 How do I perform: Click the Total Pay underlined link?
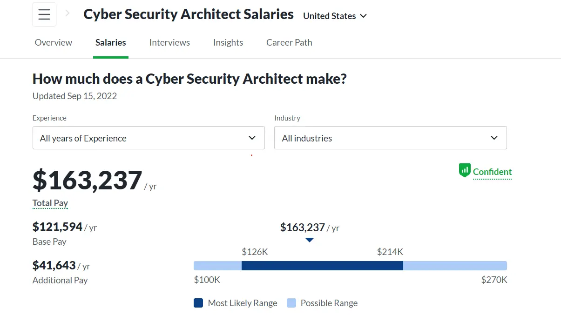[x=50, y=203]
